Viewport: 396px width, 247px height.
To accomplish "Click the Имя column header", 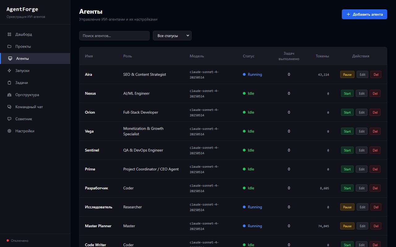I will [x=89, y=56].
